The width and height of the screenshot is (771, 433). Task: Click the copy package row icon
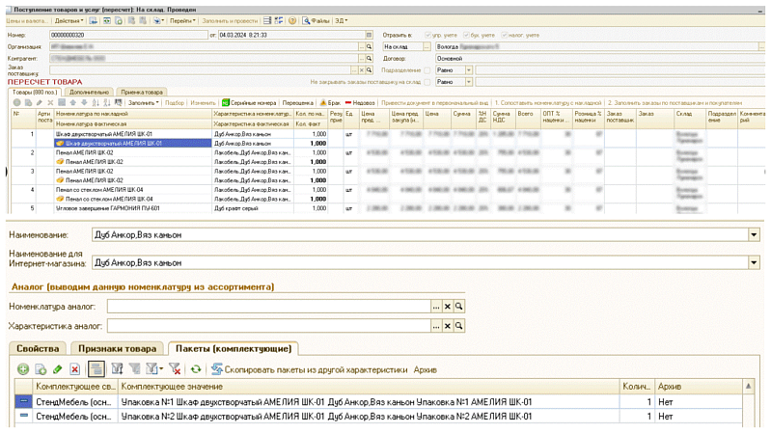coord(41,369)
